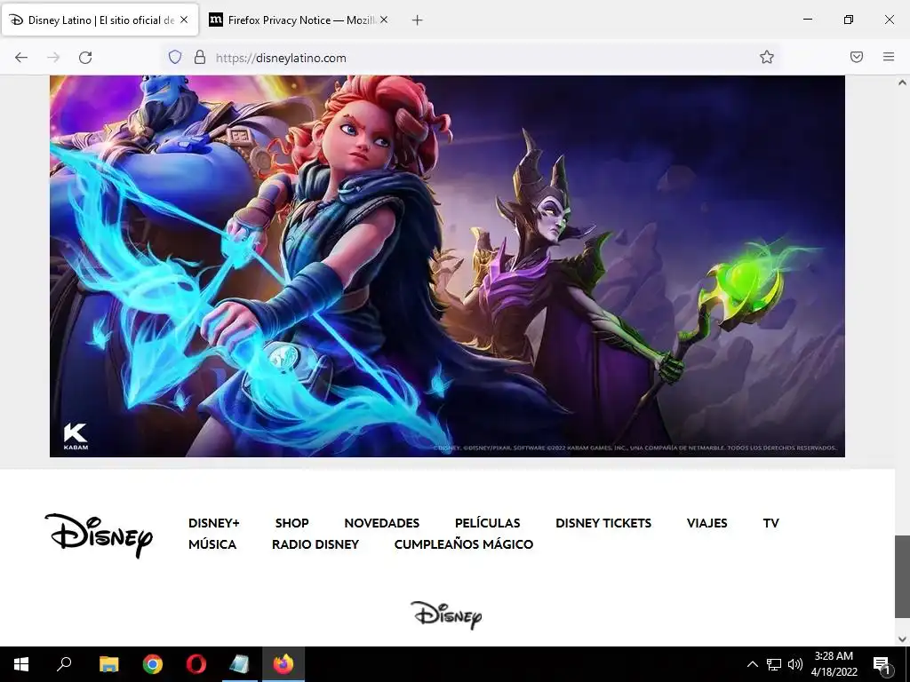Viewport: 910px width, 682px height.
Task: Open the volume tray control
Action: point(795,664)
